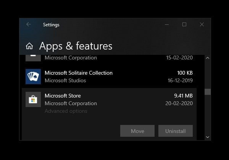Image resolution: width=229 pixels, height=160 pixels.
Task: Click the back arrow in Settings
Action: coord(29,24)
